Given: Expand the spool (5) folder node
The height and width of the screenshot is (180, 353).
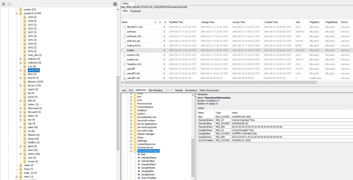Looking at the screenshot, I should (x=20, y=146).
